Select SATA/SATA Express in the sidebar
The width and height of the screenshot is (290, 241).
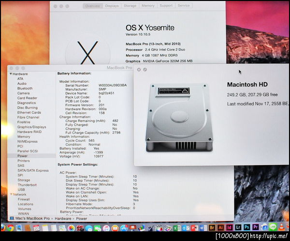33,170
